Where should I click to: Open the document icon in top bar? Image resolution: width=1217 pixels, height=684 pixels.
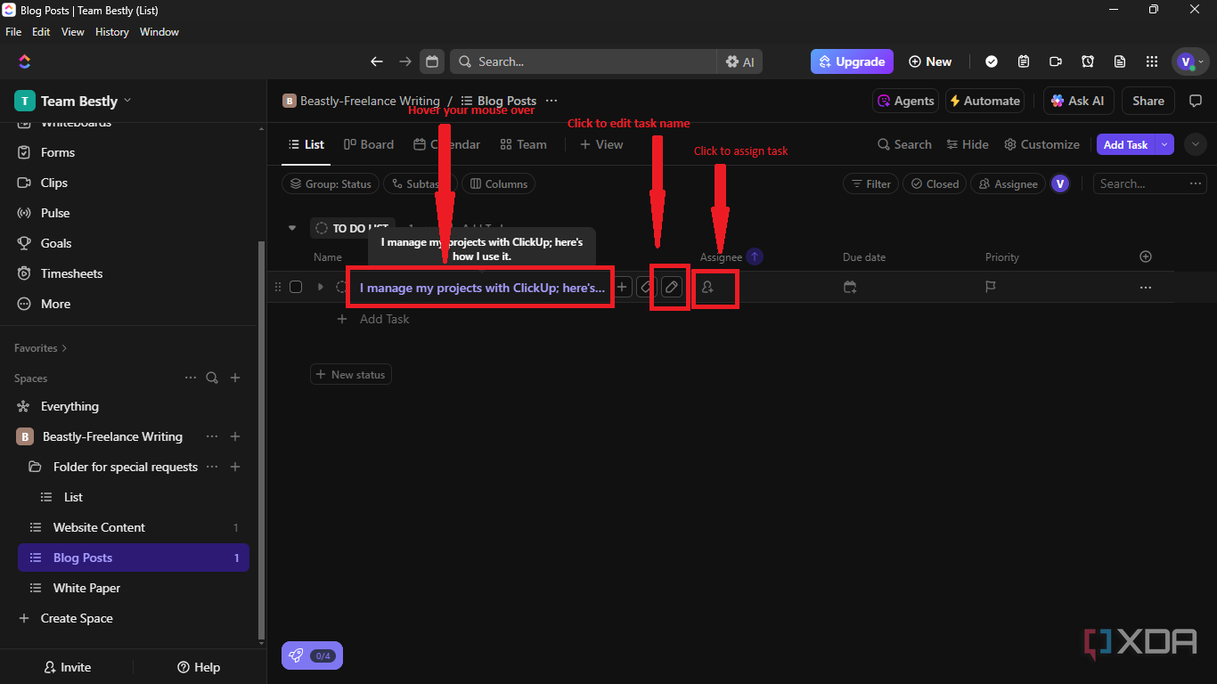(1120, 61)
